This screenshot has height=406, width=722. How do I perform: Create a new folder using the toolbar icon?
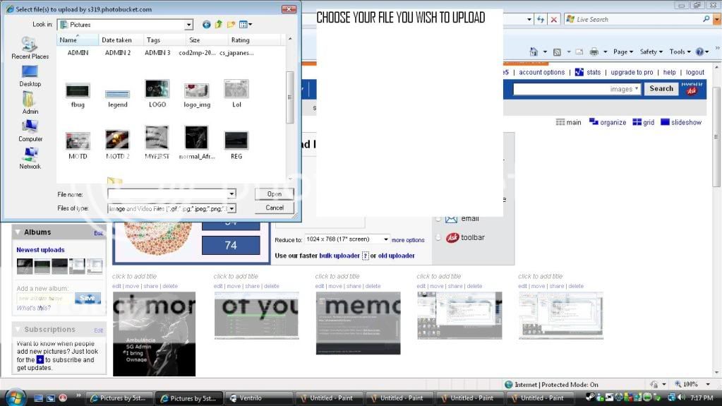231,25
